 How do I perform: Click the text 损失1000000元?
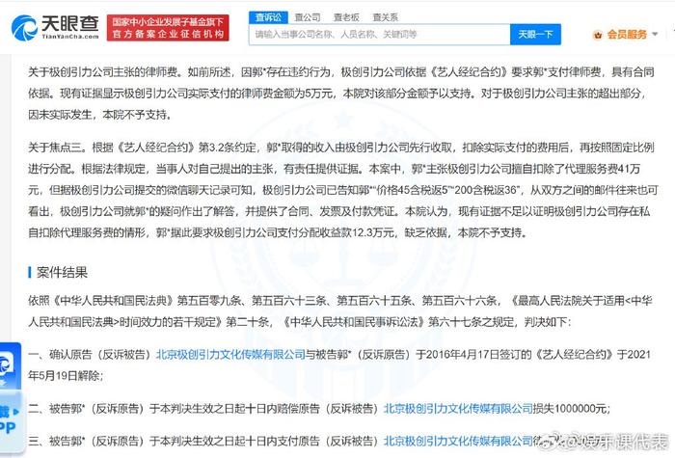click(x=571, y=409)
